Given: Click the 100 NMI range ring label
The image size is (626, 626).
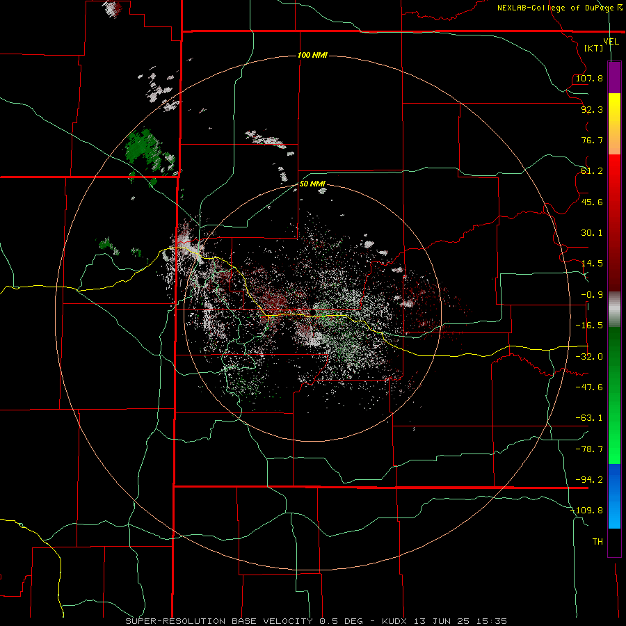Looking at the screenshot, I should [x=312, y=55].
